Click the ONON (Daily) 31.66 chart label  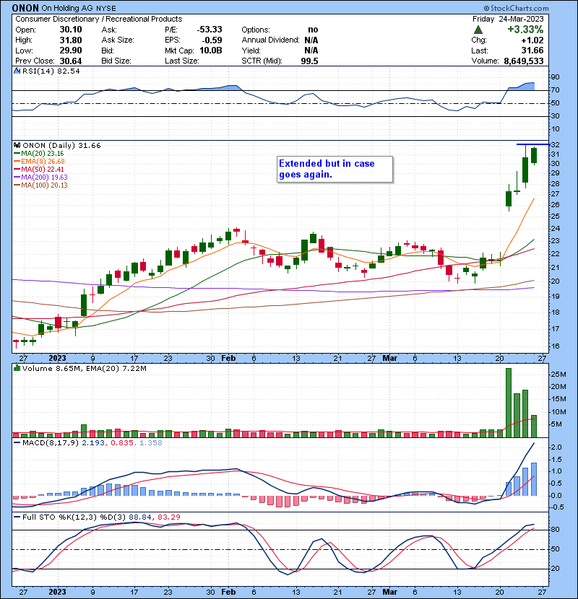(x=61, y=146)
